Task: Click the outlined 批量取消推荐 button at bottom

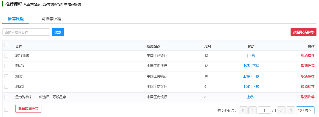Action: 28,109
